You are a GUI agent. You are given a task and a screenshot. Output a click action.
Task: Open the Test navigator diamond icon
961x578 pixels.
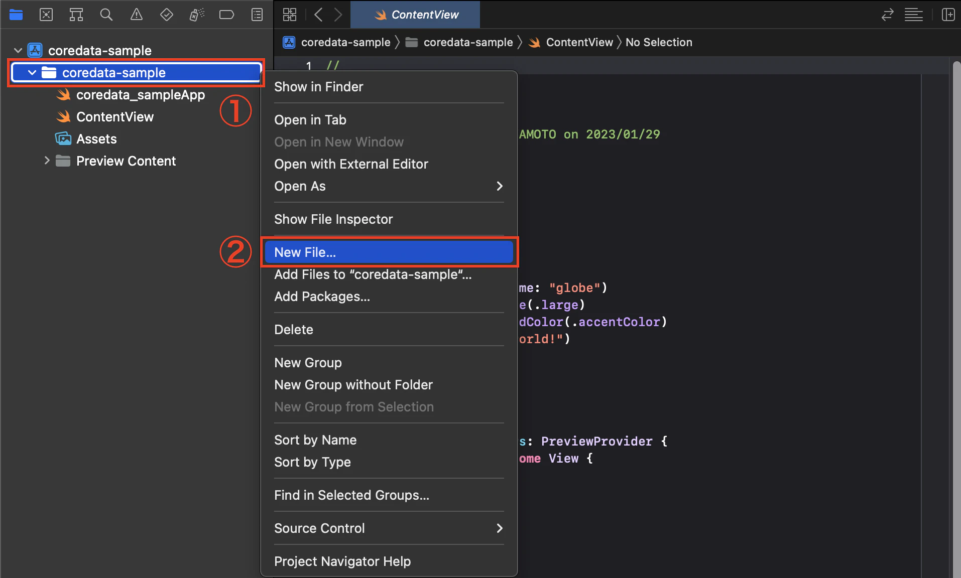[x=166, y=15]
